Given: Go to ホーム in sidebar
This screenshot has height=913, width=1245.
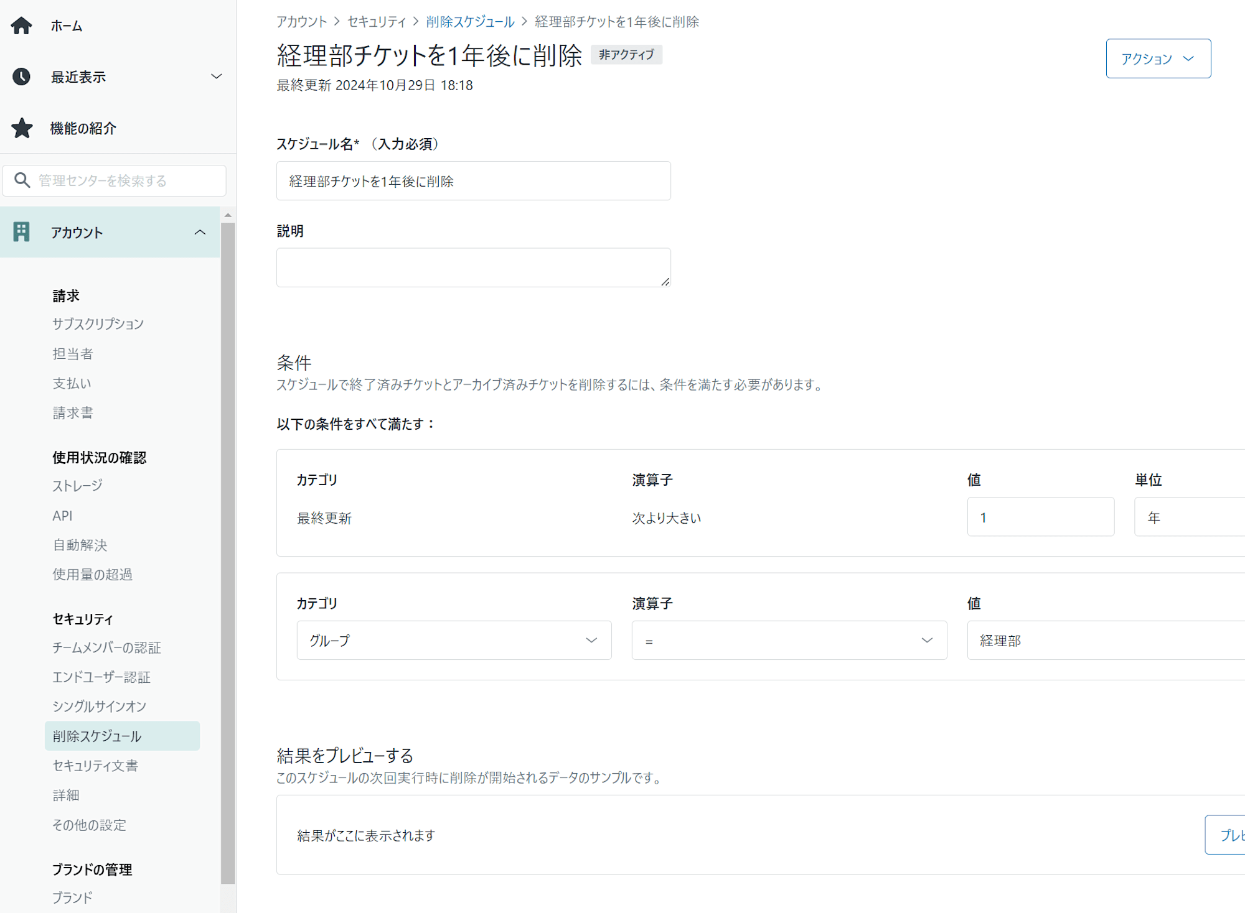Looking at the screenshot, I should (x=67, y=25).
